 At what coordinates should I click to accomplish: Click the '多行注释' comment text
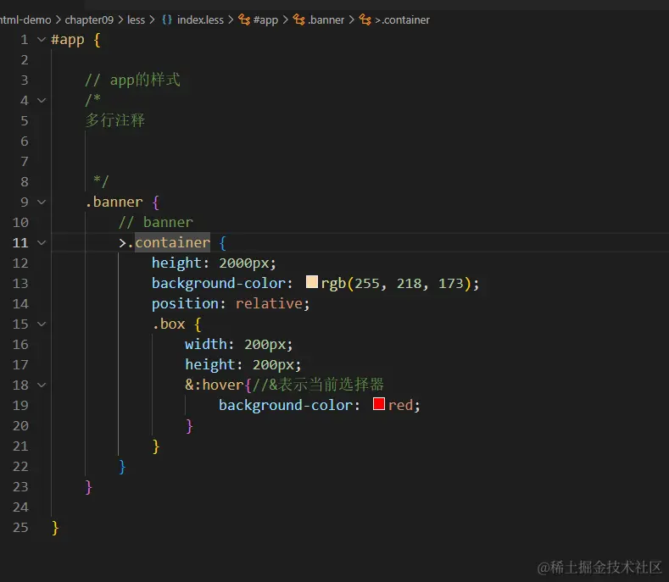[x=115, y=120]
